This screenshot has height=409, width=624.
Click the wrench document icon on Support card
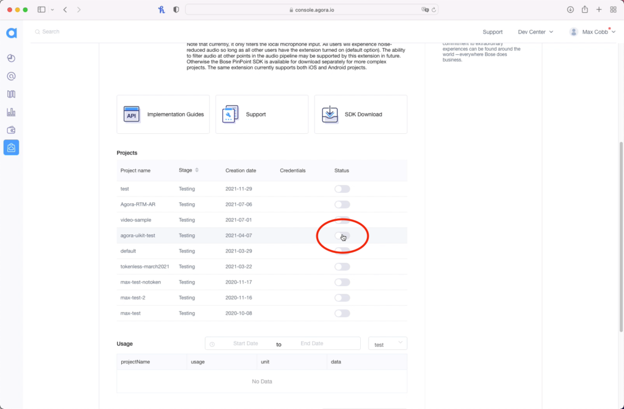(230, 114)
